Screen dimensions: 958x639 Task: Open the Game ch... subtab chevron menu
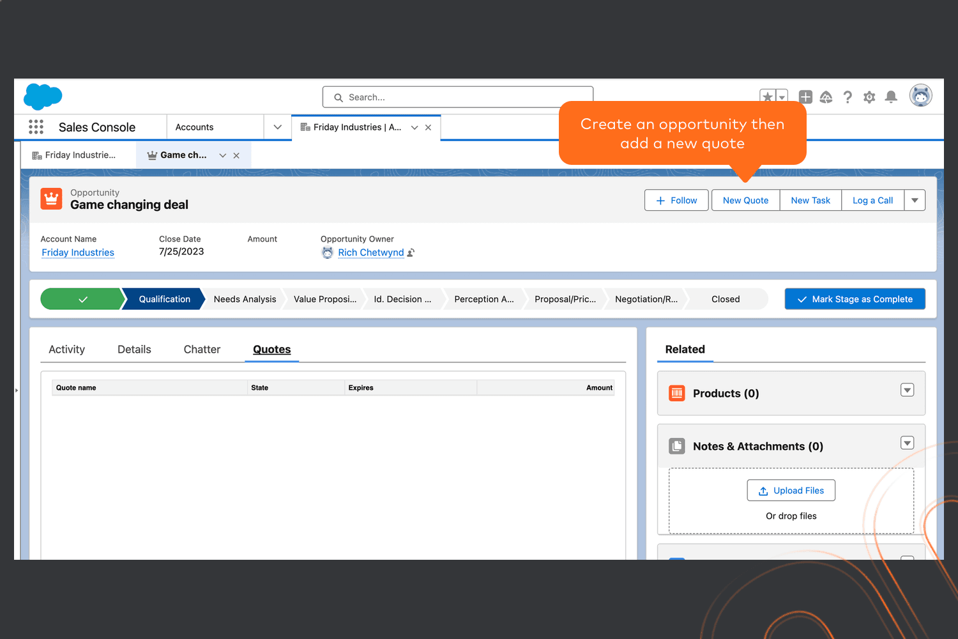tap(223, 155)
